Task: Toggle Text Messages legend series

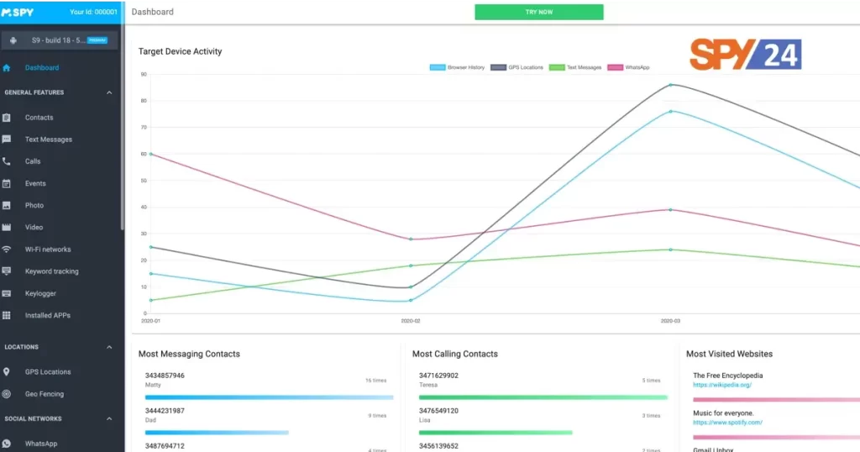Action: point(575,67)
